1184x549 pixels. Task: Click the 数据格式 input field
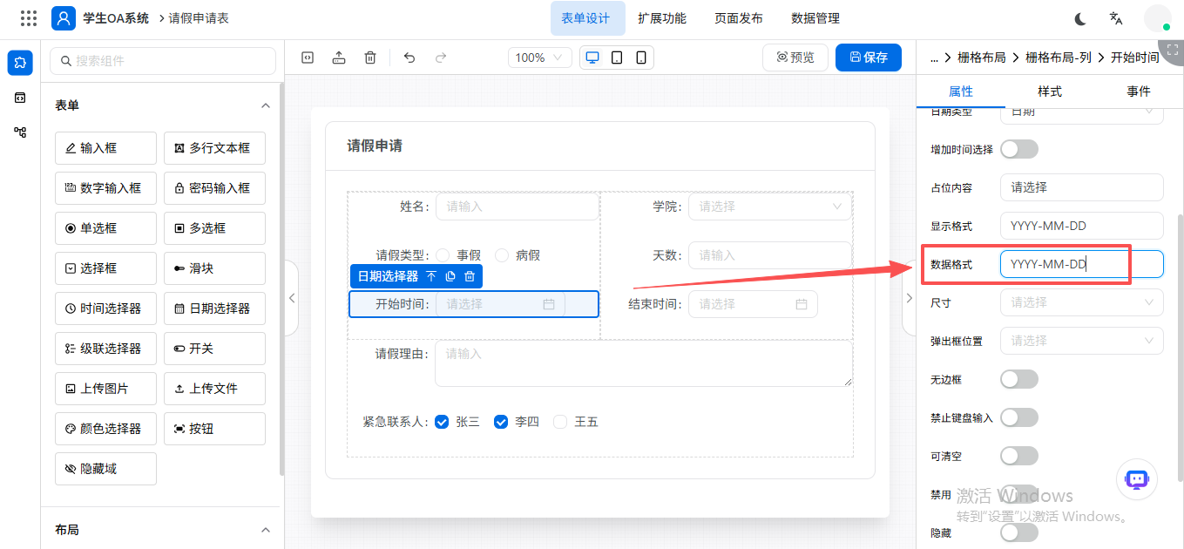pyautogui.click(x=1081, y=264)
